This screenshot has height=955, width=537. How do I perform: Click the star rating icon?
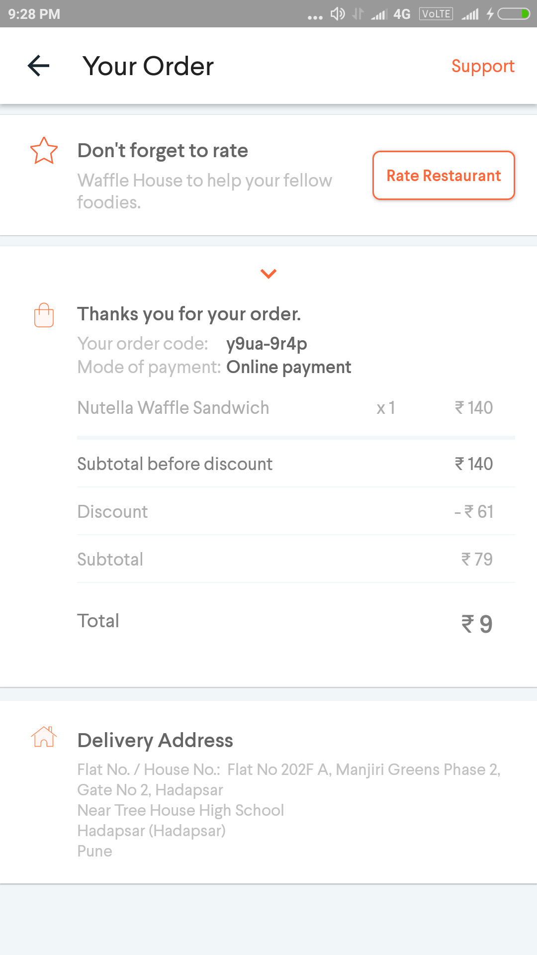point(44,151)
